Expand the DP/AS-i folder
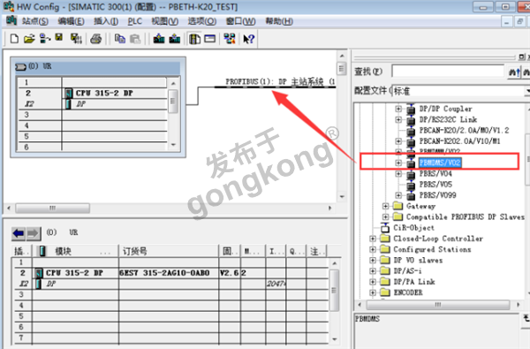The width and height of the screenshot is (530, 349). 373,271
